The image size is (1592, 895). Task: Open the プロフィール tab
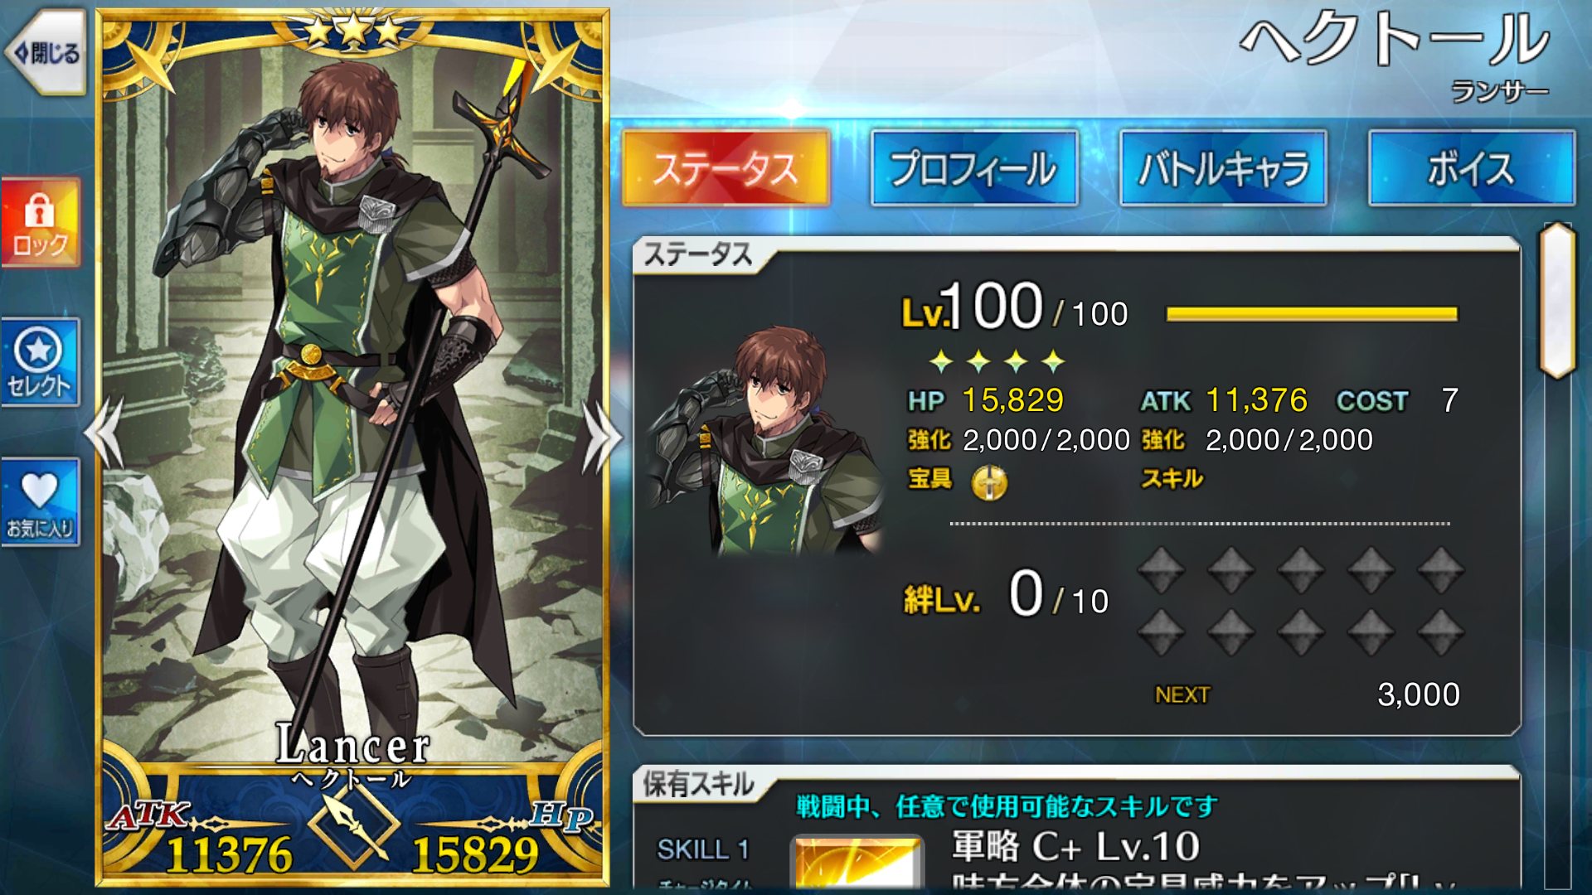click(x=974, y=168)
